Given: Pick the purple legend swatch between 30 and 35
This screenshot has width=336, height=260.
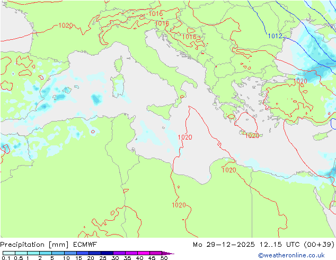Looking at the screenshot, I should pyautogui.click(x=119, y=253).
